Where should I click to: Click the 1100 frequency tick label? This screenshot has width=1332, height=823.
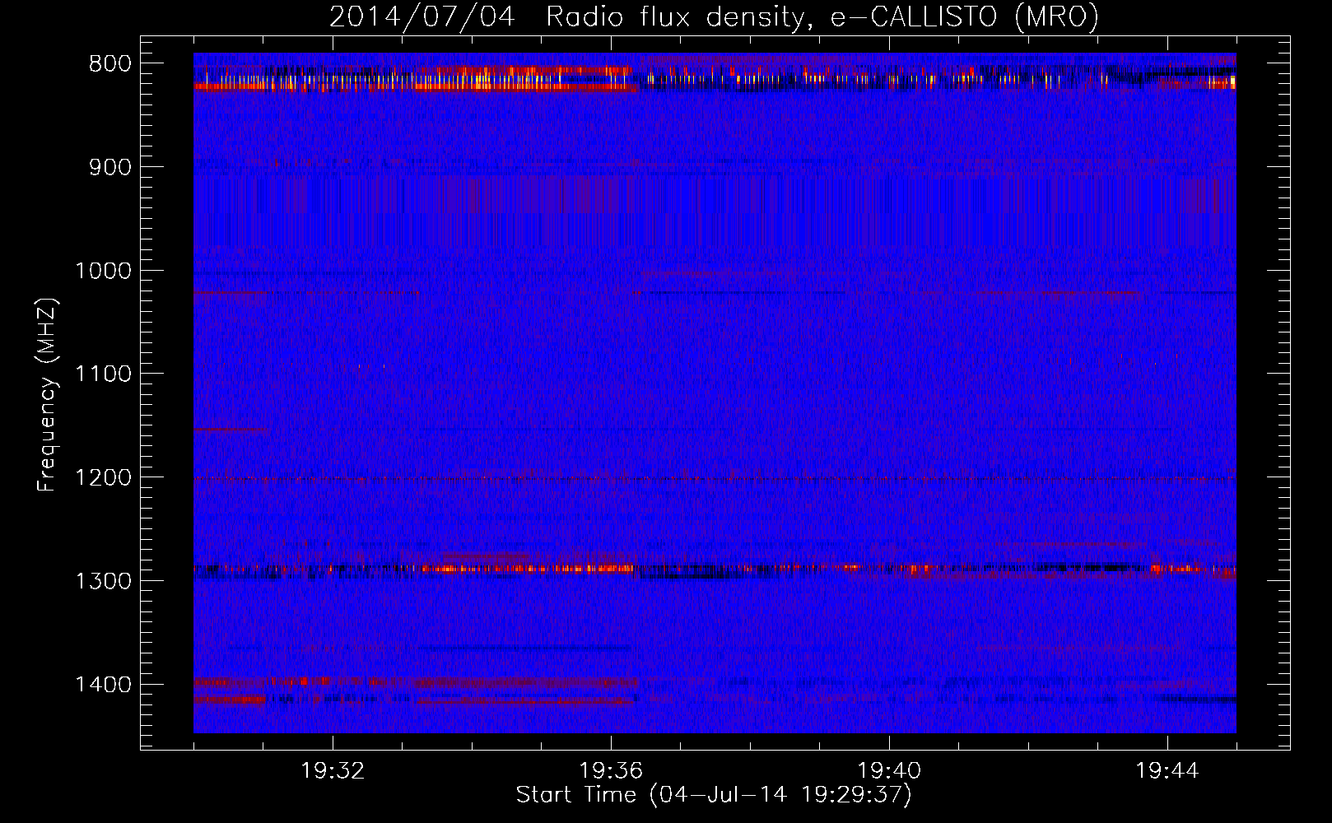tap(104, 374)
